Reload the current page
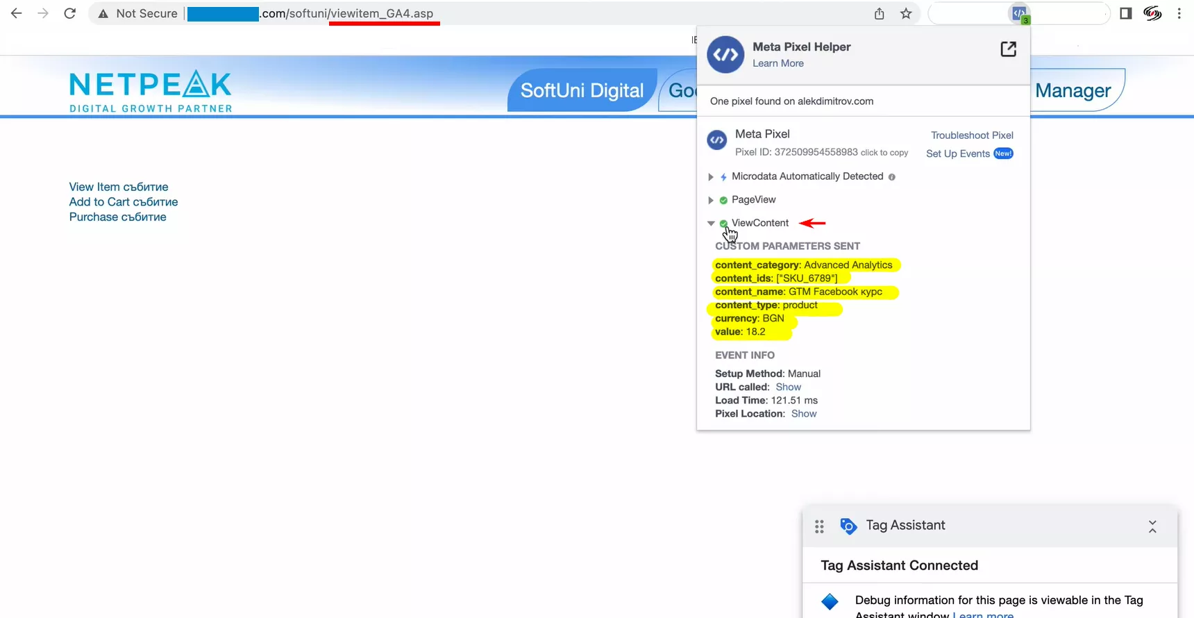 [x=69, y=13]
